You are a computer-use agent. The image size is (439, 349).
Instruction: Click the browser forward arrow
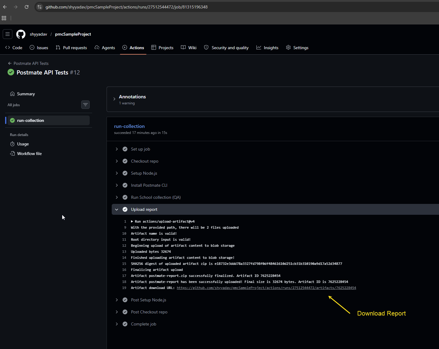click(x=16, y=7)
